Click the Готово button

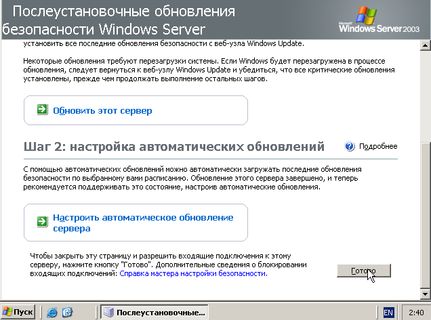364,271
